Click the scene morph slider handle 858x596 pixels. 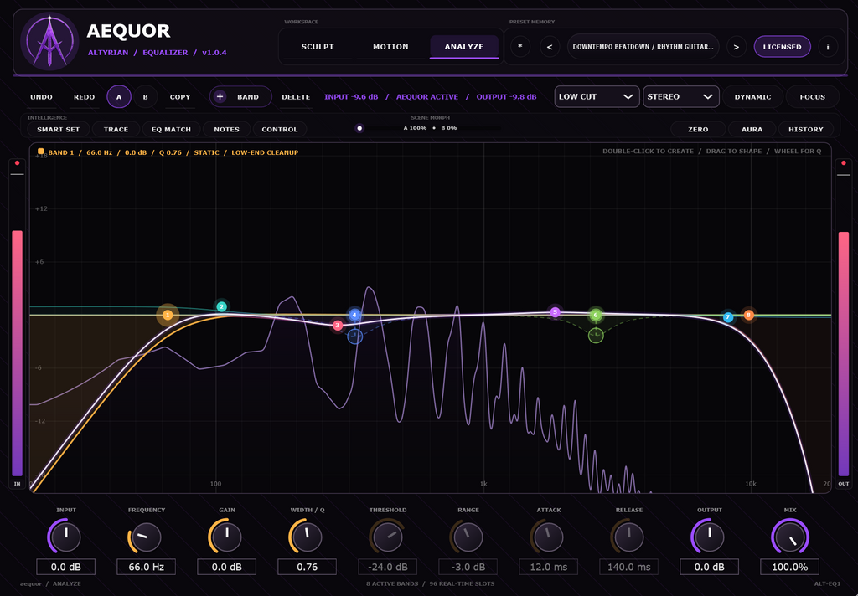coord(359,129)
